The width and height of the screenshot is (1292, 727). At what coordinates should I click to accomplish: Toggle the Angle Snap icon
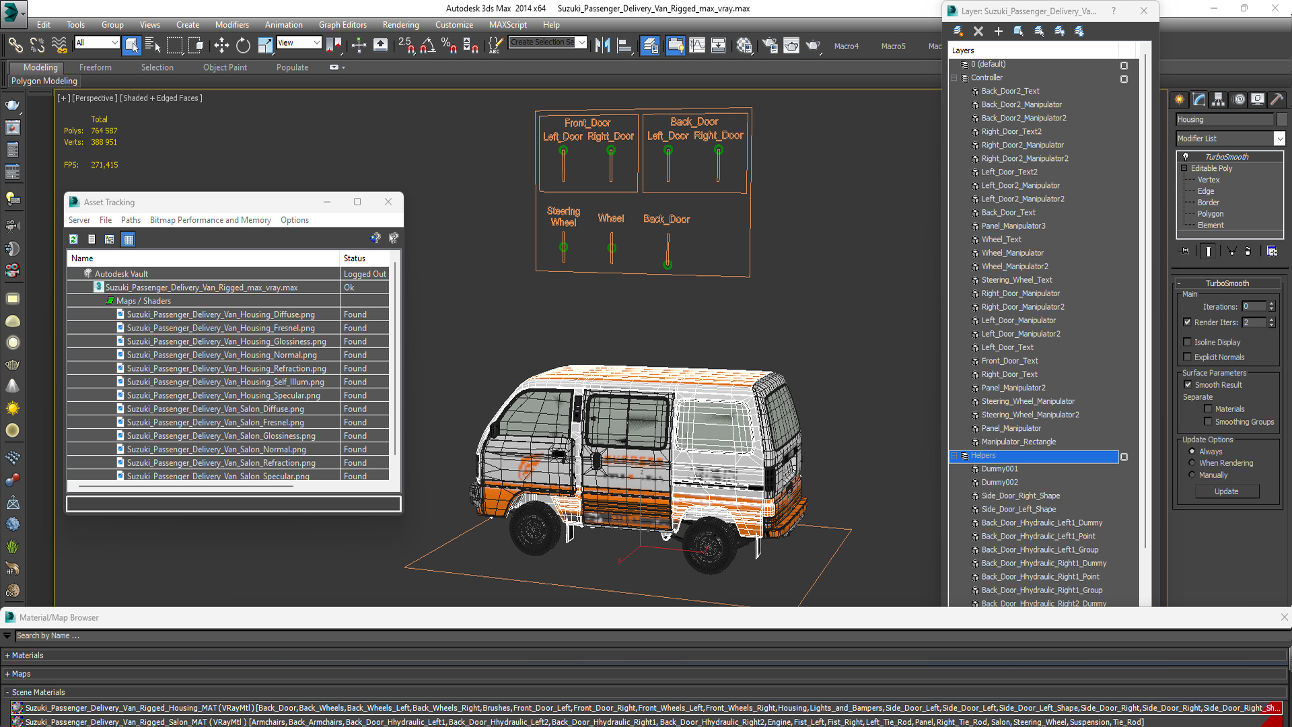(427, 45)
